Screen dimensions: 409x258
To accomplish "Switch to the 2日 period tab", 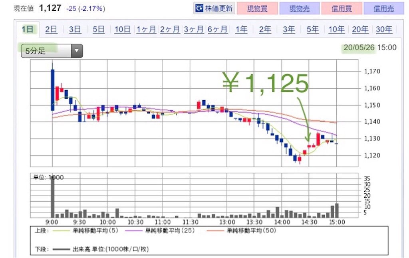I will 51,29.
